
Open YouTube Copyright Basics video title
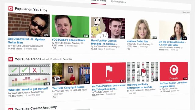click(x=68, y=87)
